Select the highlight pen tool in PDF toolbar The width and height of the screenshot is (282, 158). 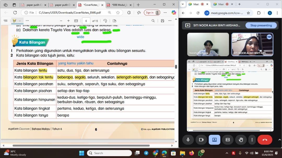click(14, 21)
